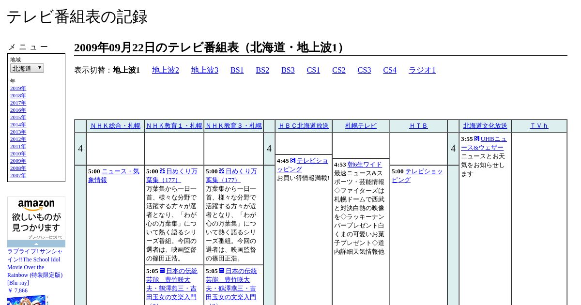Click the テレビ番組表の記録 site title
581x305 pixels.
[77, 17]
